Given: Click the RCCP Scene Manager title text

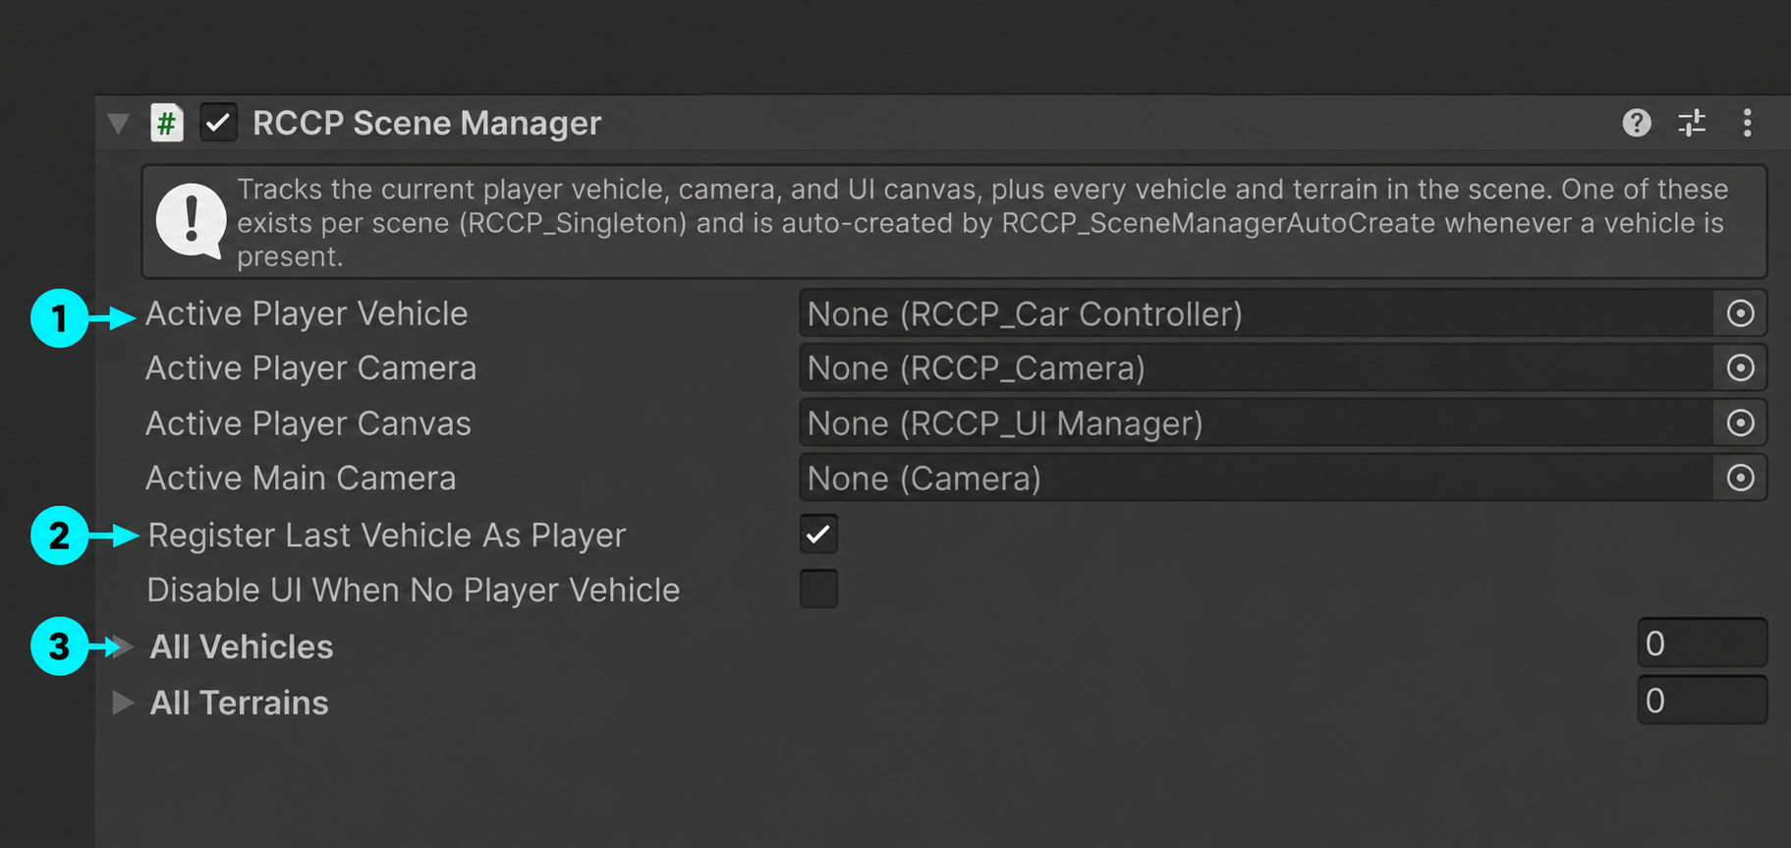Looking at the screenshot, I should 426,123.
